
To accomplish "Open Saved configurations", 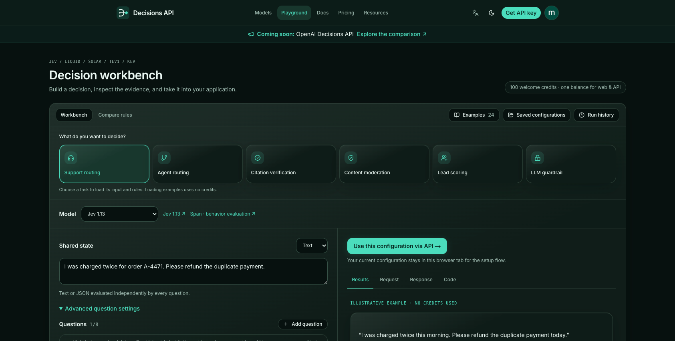I will (536, 115).
